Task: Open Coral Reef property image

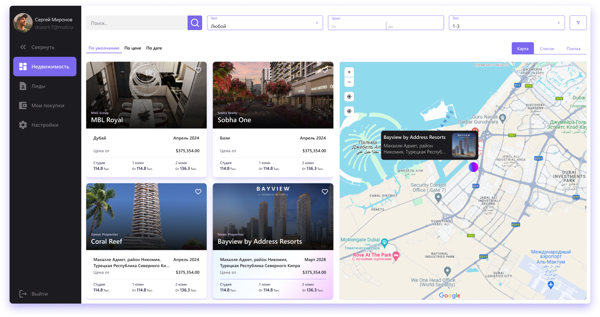Action: pos(146,216)
